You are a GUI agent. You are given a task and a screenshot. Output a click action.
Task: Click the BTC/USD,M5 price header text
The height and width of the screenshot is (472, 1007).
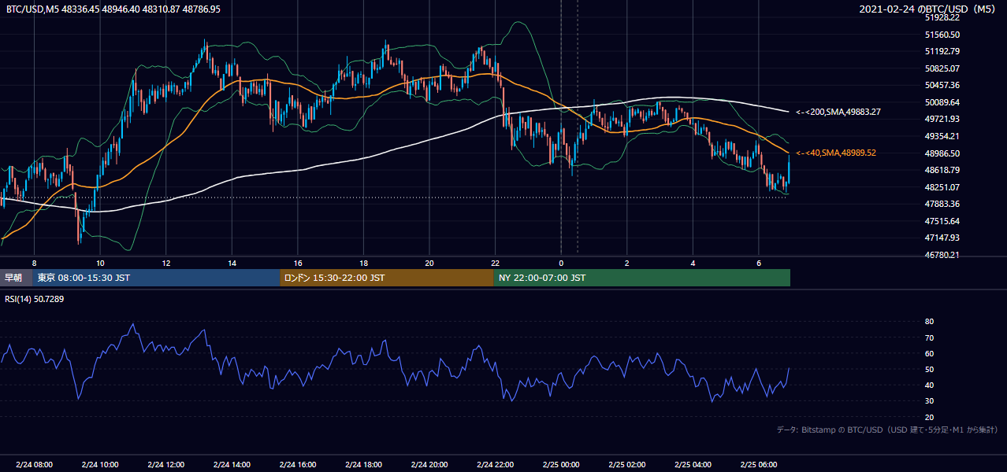(113, 9)
